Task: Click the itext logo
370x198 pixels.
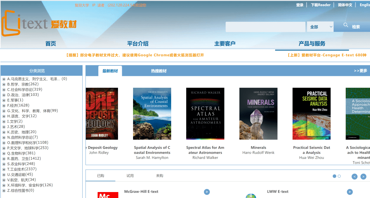Action: [x=39, y=23]
